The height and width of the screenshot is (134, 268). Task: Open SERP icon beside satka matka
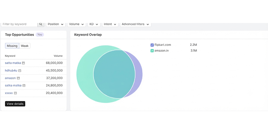point(24,85)
